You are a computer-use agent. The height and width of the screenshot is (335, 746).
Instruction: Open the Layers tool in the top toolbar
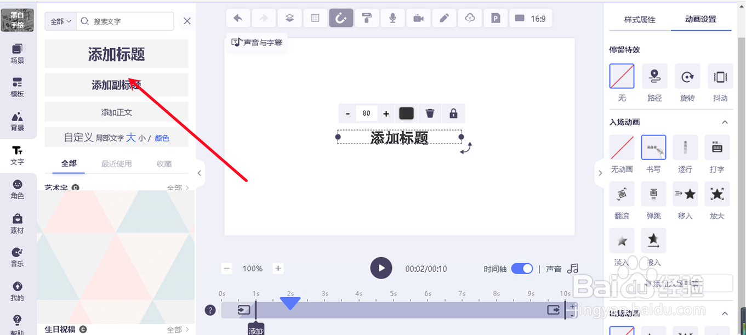click(x=289, y=18)
